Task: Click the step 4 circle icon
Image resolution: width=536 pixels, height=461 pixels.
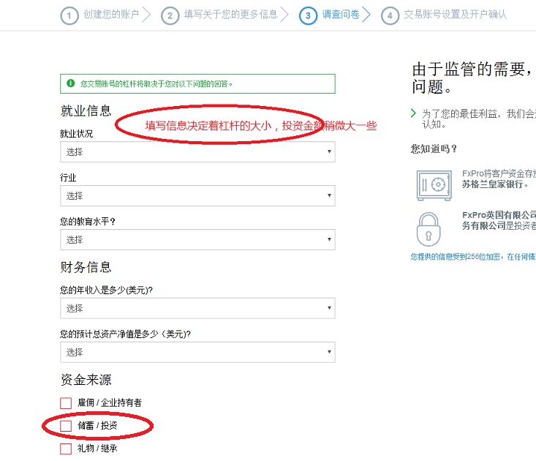Action: 390,15
